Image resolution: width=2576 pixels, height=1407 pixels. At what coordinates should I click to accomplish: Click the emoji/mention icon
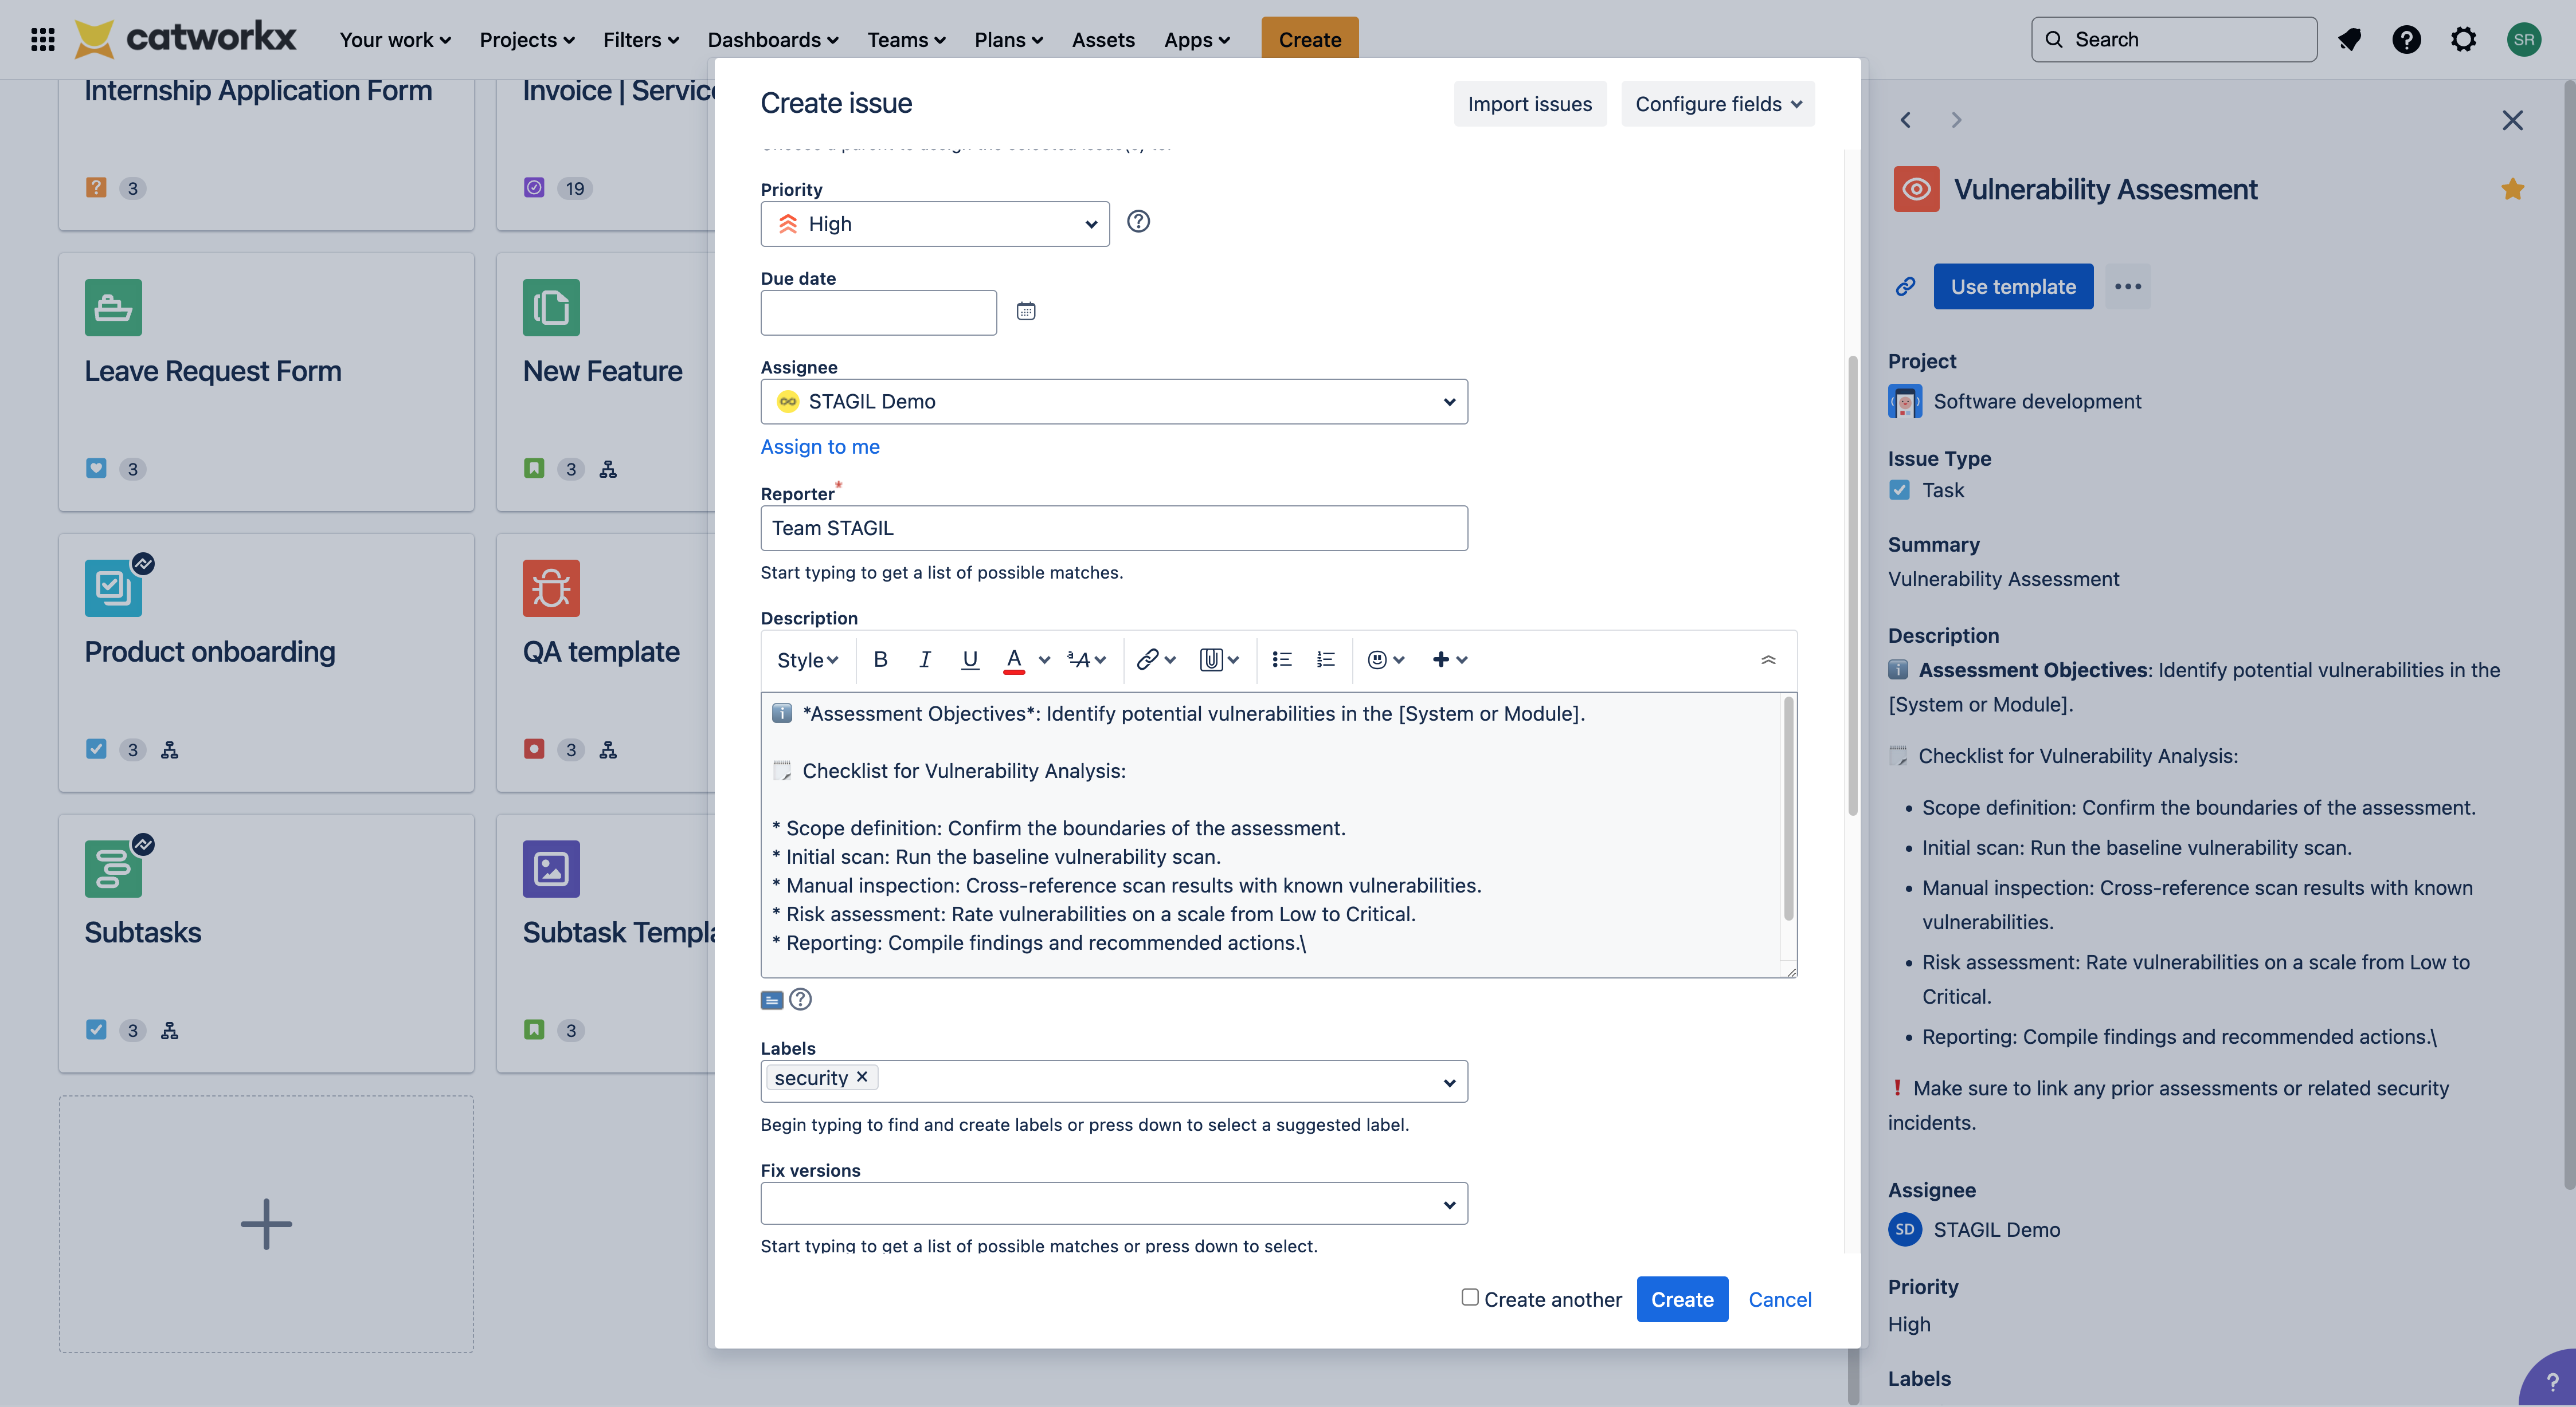pyautogui.click(x=1375, y=660)
